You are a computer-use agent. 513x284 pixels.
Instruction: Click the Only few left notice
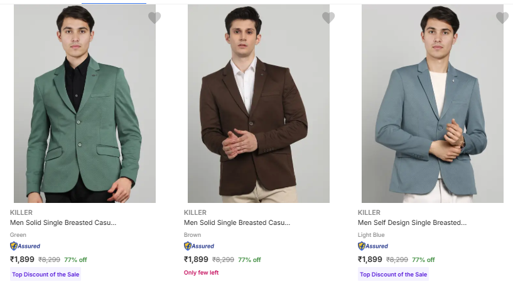pos(201,273)
